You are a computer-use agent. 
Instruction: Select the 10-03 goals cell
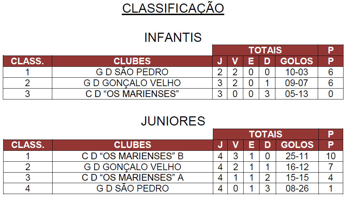tap(297, 72)
